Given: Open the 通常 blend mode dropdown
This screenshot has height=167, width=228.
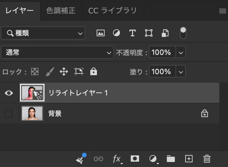Looking at the screenshot, I should 57,52.
